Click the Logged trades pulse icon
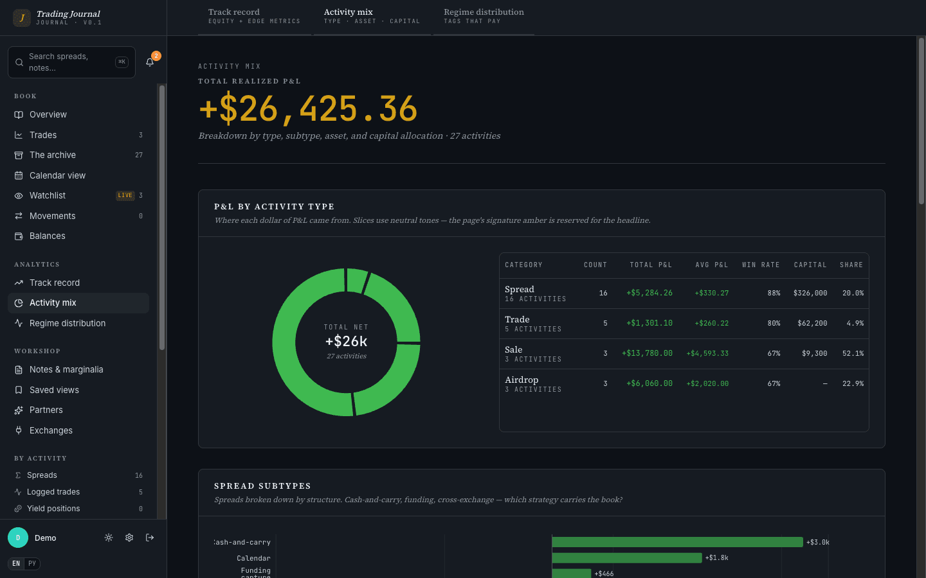The width and height of the screenshot is (926, 578). (18, 492)
